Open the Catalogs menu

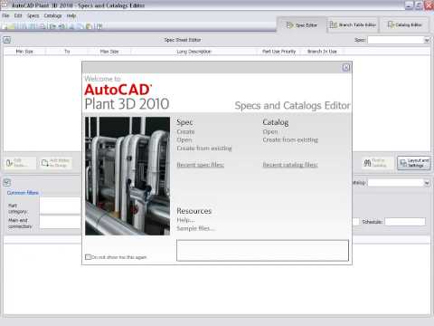coord(52,15)
